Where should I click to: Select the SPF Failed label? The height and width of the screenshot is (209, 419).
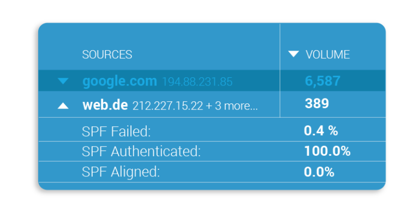click(116, 132)
